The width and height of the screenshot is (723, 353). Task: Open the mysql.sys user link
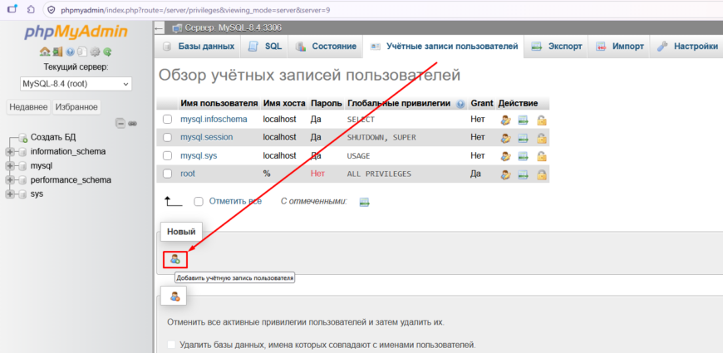pos(199,156)
